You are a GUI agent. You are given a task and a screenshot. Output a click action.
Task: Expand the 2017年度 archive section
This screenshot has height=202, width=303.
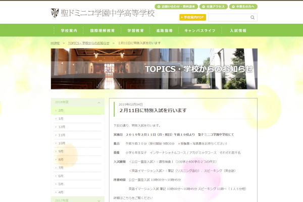click(78, 200)
